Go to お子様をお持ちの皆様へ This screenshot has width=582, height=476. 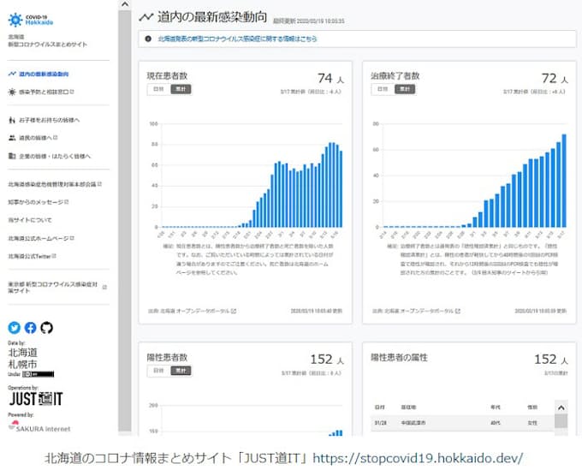(49, 120)
